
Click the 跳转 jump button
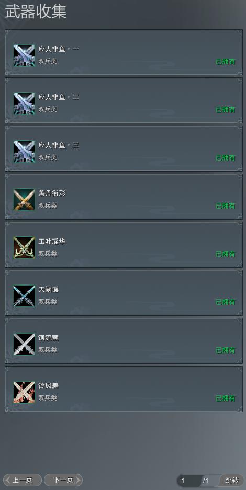pyautogui.click(x=232, y=480)
